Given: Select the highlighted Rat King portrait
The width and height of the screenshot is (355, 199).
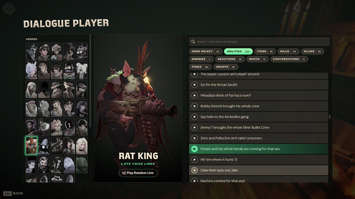Looking at the screenshot, I should coord(31,146).
